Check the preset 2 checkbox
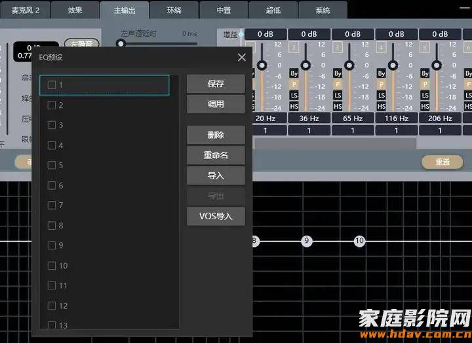Image resolution: width=472 pixels, height=343 pixels. 52,105
